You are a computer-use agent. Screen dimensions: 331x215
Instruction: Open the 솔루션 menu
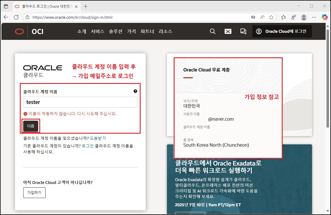116,31
